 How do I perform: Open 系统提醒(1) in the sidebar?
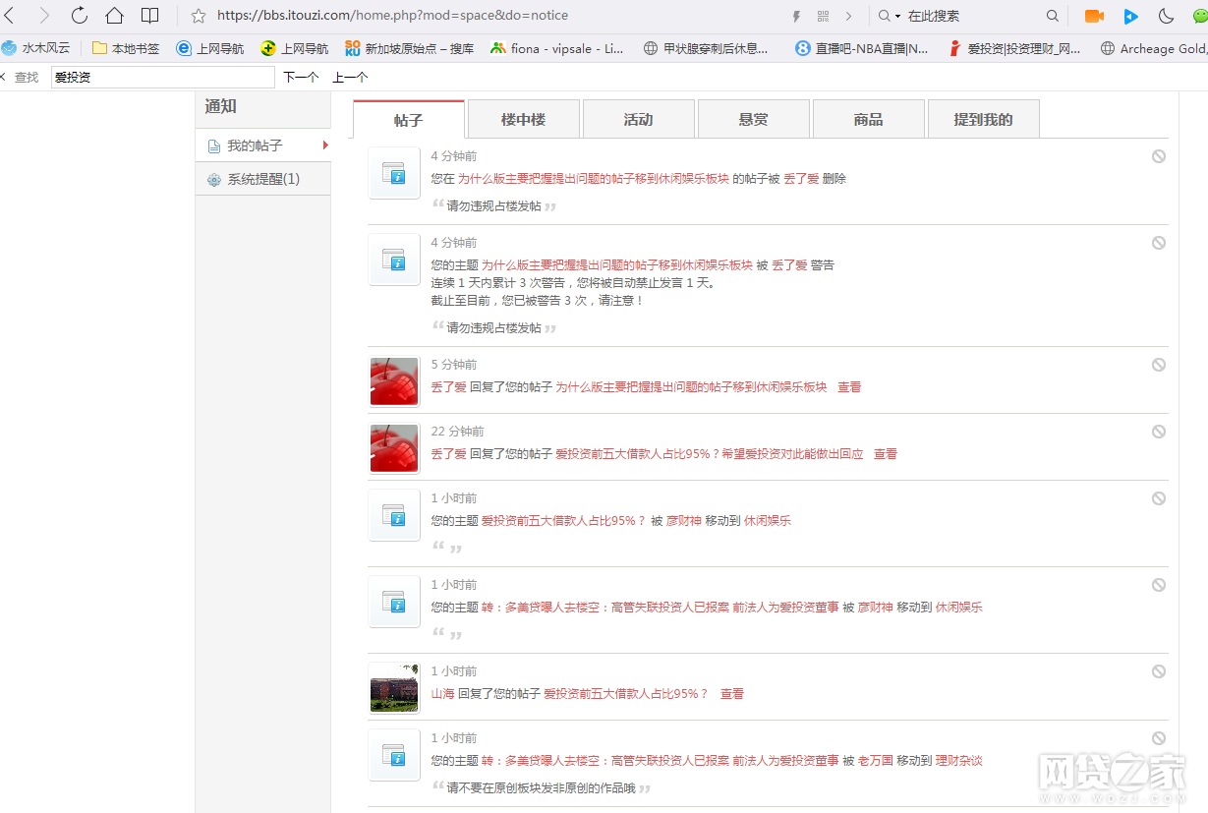coord(262,179)
